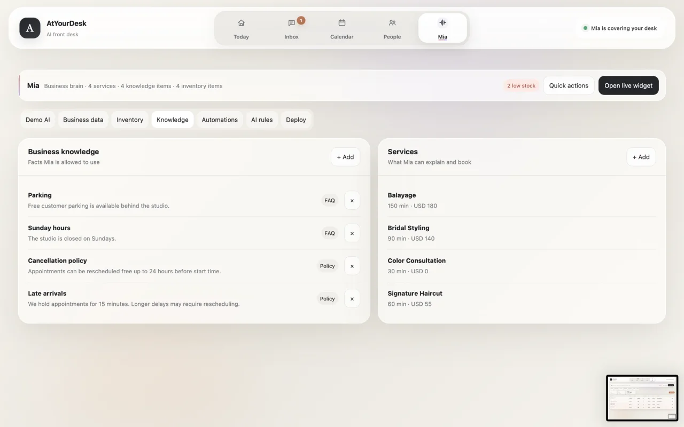
Task: Click the Cancellation policy title
Action: click(x=58, y=260)
